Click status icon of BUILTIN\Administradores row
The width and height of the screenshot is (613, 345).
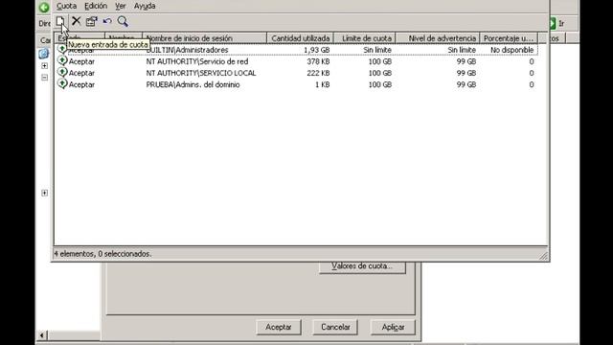coord(61,49)
